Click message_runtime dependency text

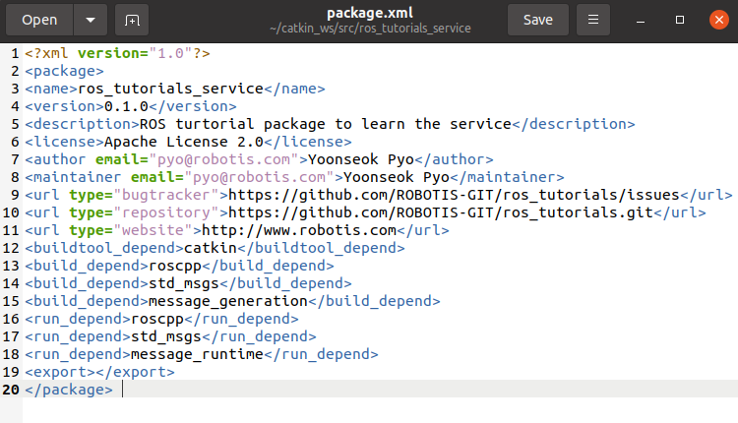197,354
